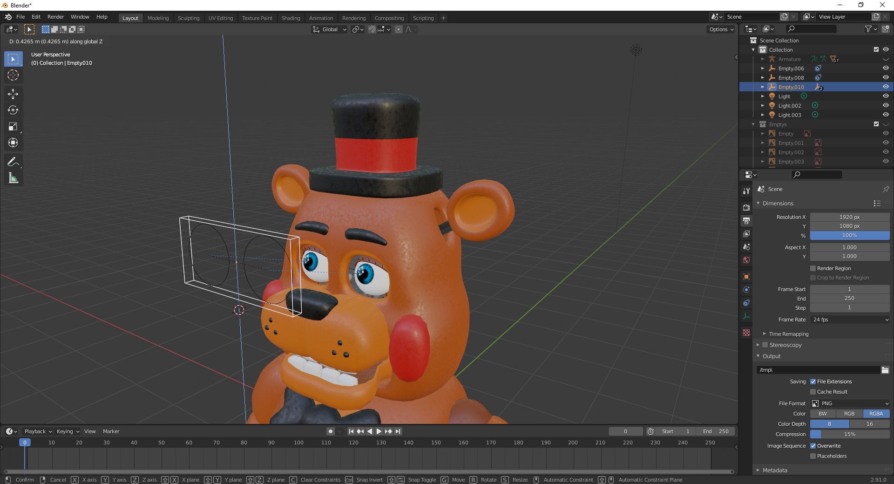Enable the Render Region checkbox
Screen dimensions: 894x484
813,268
